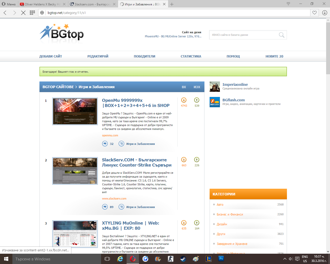Open the Дизайн category
The image size is (330, 264).
222,224
